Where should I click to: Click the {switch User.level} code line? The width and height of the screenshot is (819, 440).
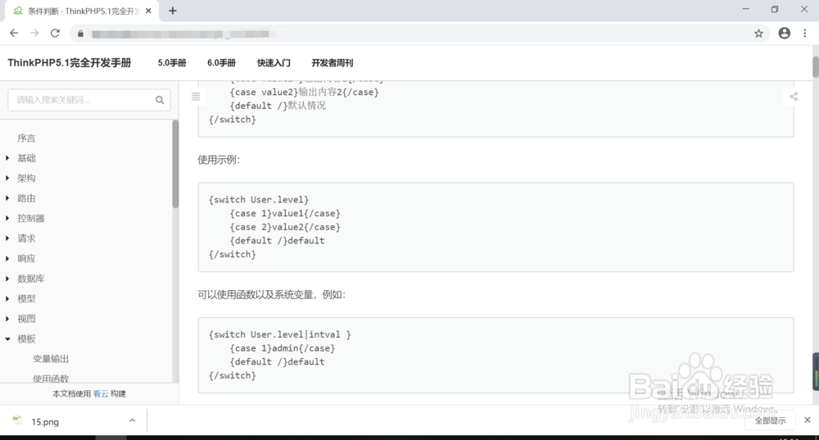pyautogui.click(x=259, y=200)
